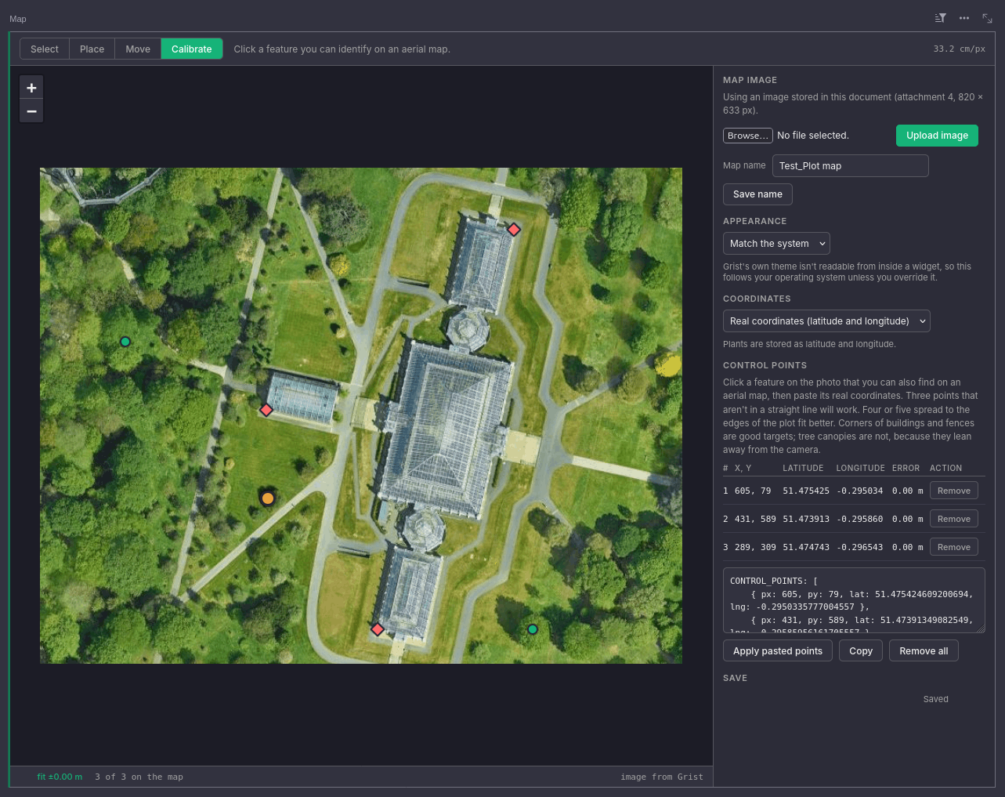1005x797 pixels.
Task: Switch to Move mode
Action: tap(138, 49)
